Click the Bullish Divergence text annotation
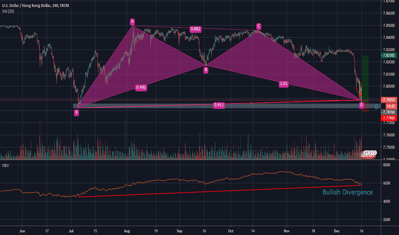Screen dimensions: 399x235 point(348,192)
